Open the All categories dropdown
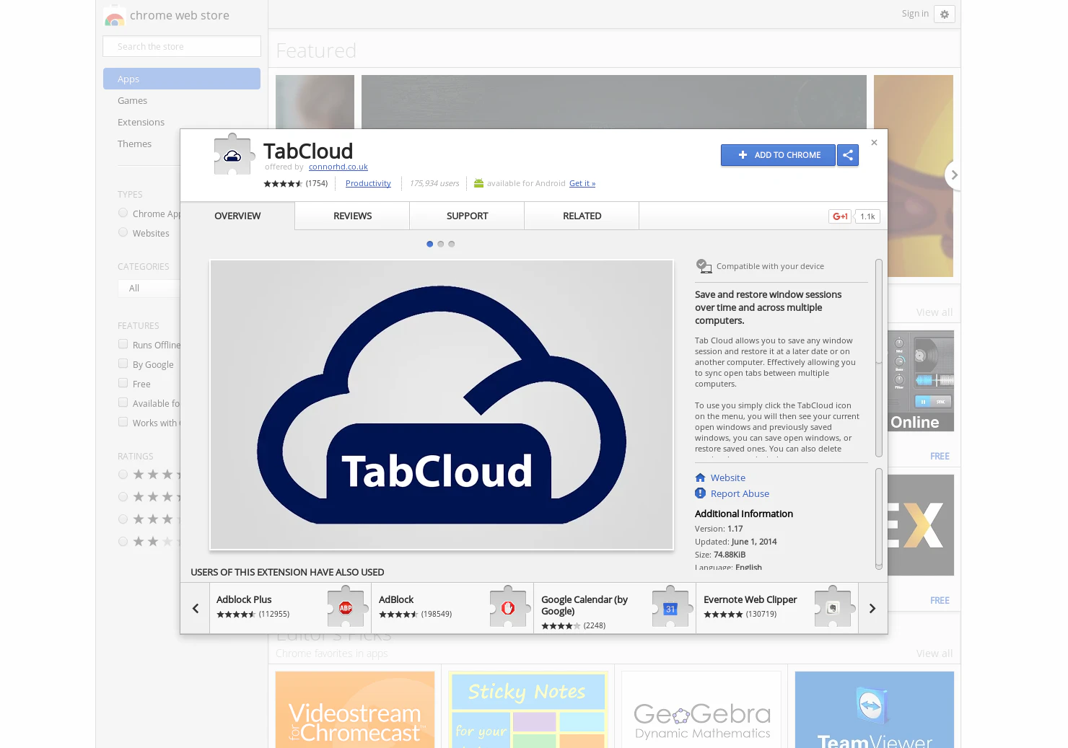This screenshot has height=748, width=1068. pyautogui.click(x=149, y=288)
